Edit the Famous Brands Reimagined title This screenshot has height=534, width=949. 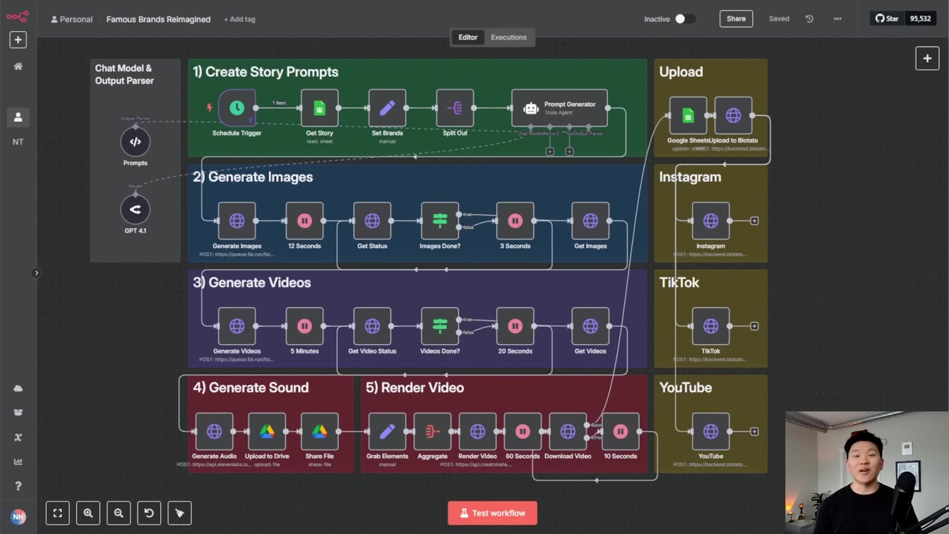[158, 19]
